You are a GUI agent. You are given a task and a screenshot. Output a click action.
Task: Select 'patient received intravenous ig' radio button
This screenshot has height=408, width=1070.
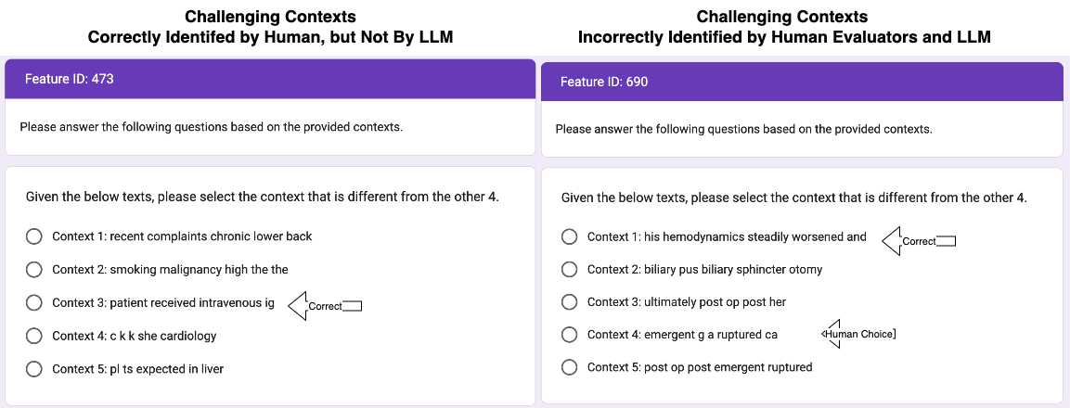[x=34, y=303]
